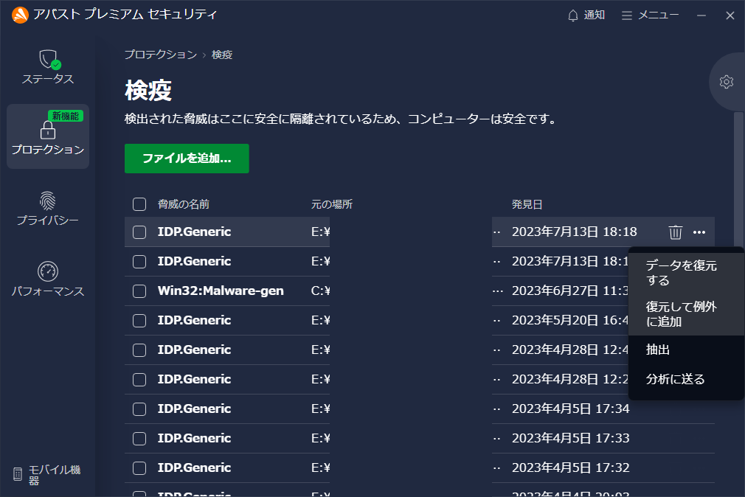
Task: Open the モバイル機器 phone item
Action: [x=47, y=475]
